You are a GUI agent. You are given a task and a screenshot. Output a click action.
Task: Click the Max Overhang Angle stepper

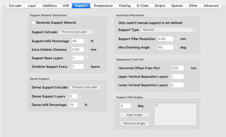(176, 47)
